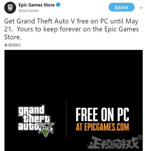
Task: Click the large green V emblem
Action: pos(46,130)
